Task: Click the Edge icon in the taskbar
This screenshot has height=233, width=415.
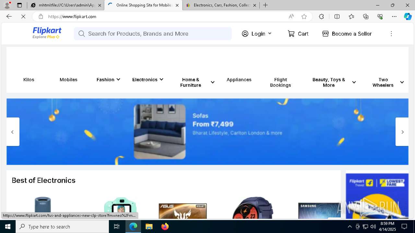Action: [x=133, y=227]
